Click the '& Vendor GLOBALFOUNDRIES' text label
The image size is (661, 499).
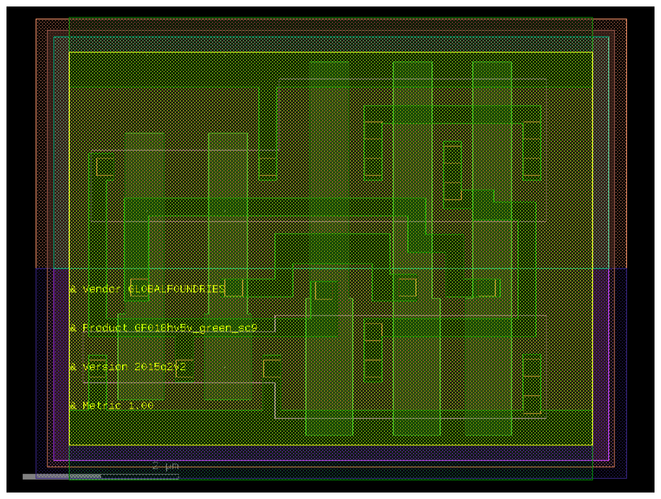click(148, 289)
